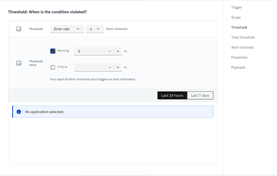The height and width of the screenshot is (176, 277).
Task: Switch to Last 7 days view
Action: pyautogui.click(x=200, y=96)
